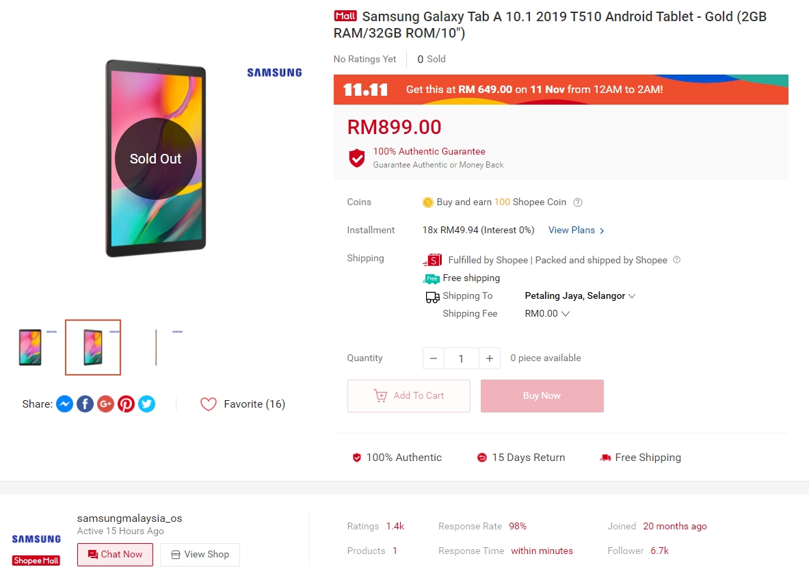Expand the RM0.00 shipping fee dropdown
Image resolution: width=809 pixels, height=580 pixels.
pos(547,314)
